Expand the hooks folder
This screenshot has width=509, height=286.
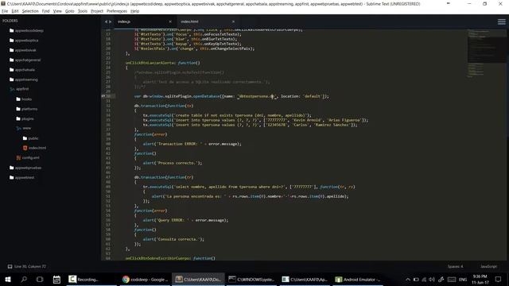pyautogui.click(x=24, y=99)
